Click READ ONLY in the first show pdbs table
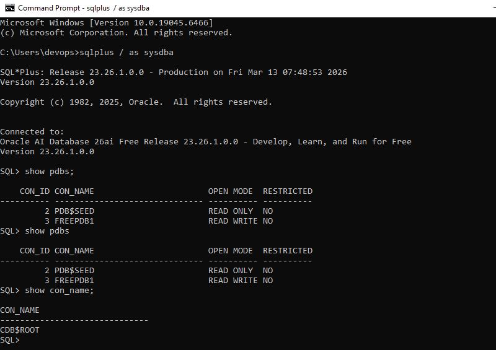496x350 pixels. click(231, 211)
